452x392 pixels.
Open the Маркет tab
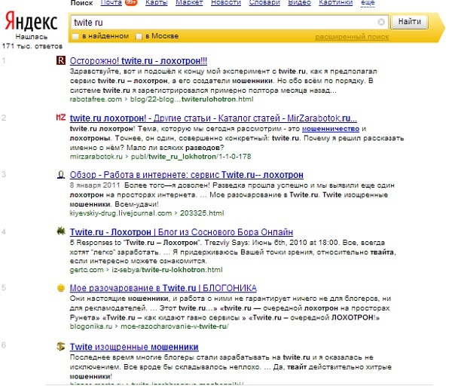(189, 2)
